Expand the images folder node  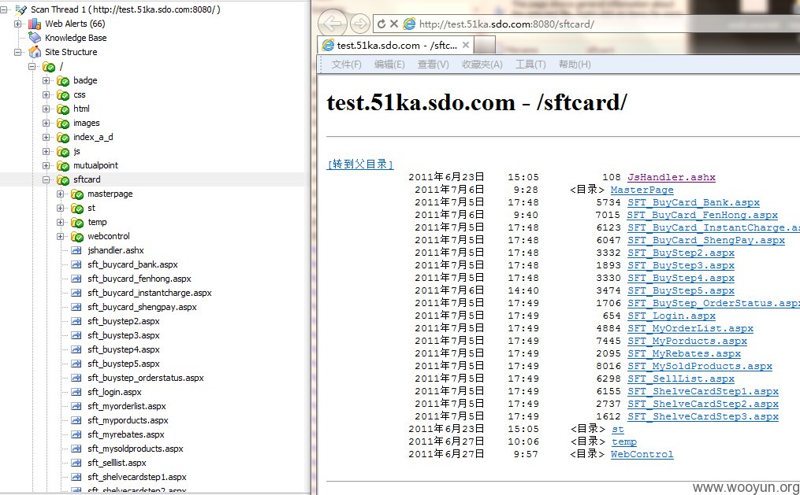pos(47,124)
